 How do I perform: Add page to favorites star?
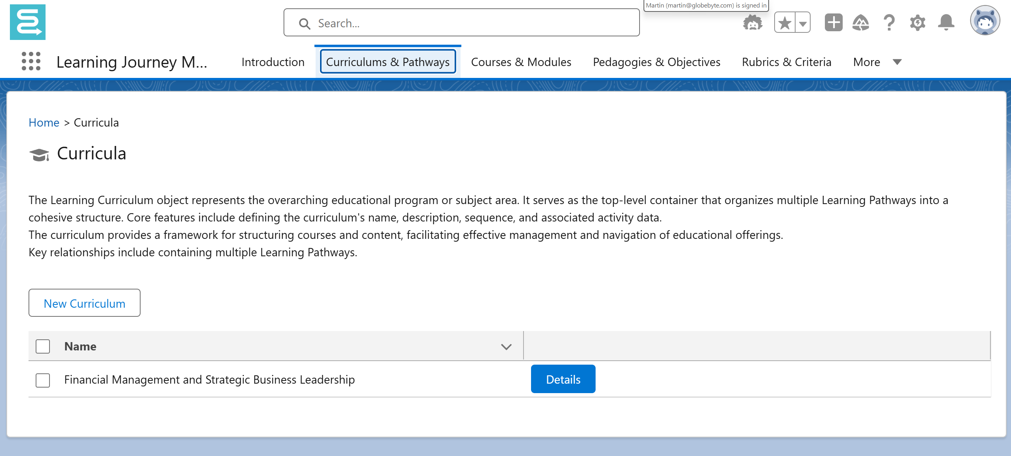click(x=784, y=23)
